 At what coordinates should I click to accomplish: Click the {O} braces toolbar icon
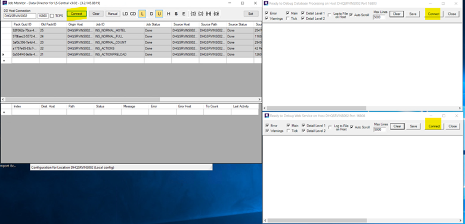pyautogui.click(x=216, y=14)
